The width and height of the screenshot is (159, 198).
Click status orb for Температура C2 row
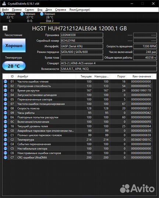(x=6, y=140)
